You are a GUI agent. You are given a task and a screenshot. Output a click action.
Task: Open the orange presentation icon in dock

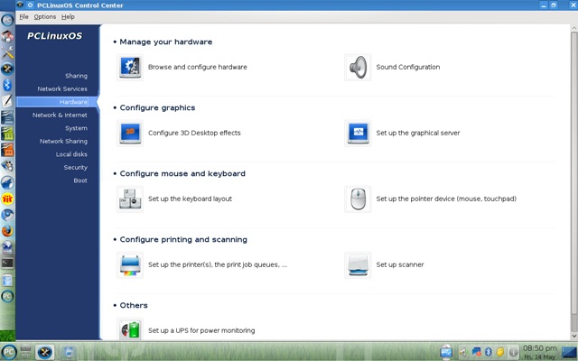(7, 150)
